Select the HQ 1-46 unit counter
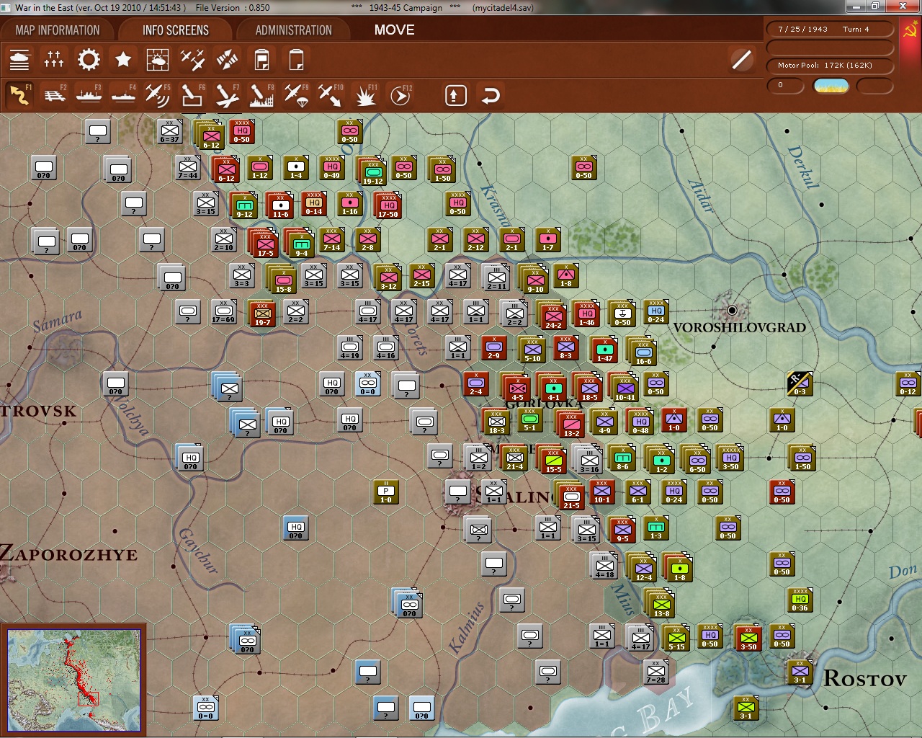This screenshot has width=922, height=738. pyautogui.click(x=587, y=314)
